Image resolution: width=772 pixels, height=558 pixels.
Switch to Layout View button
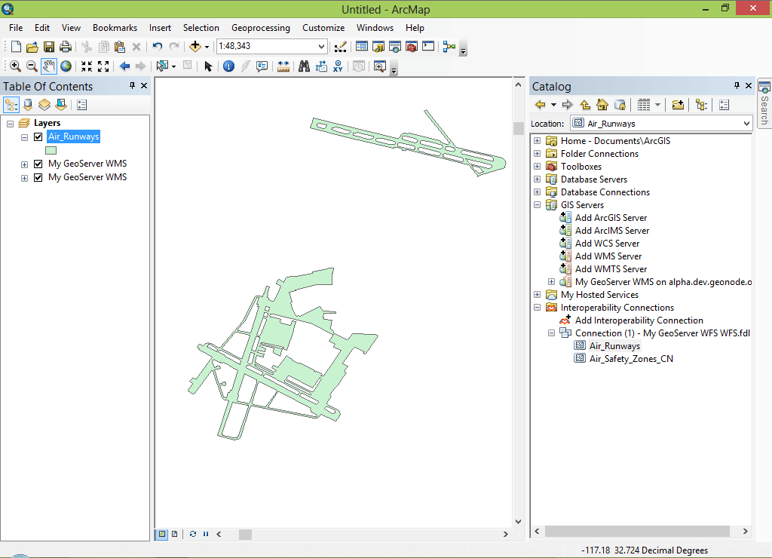(x=175, y=534)
